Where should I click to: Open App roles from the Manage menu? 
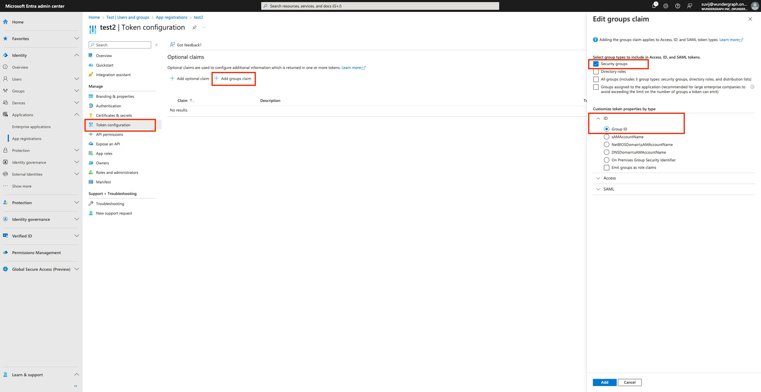(104, 153)
